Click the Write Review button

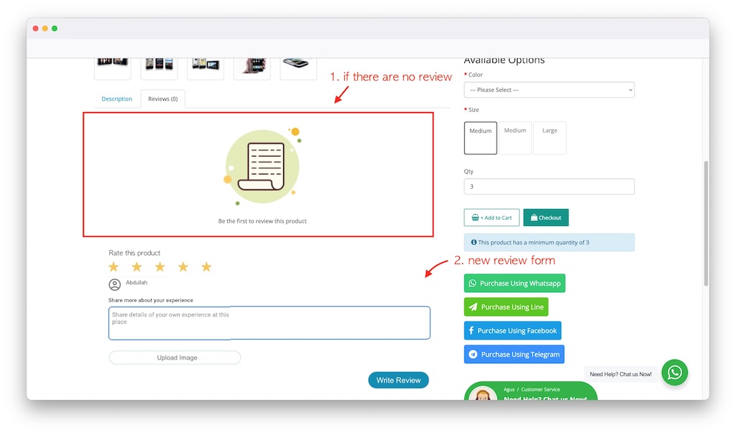[x=398, y=380]
